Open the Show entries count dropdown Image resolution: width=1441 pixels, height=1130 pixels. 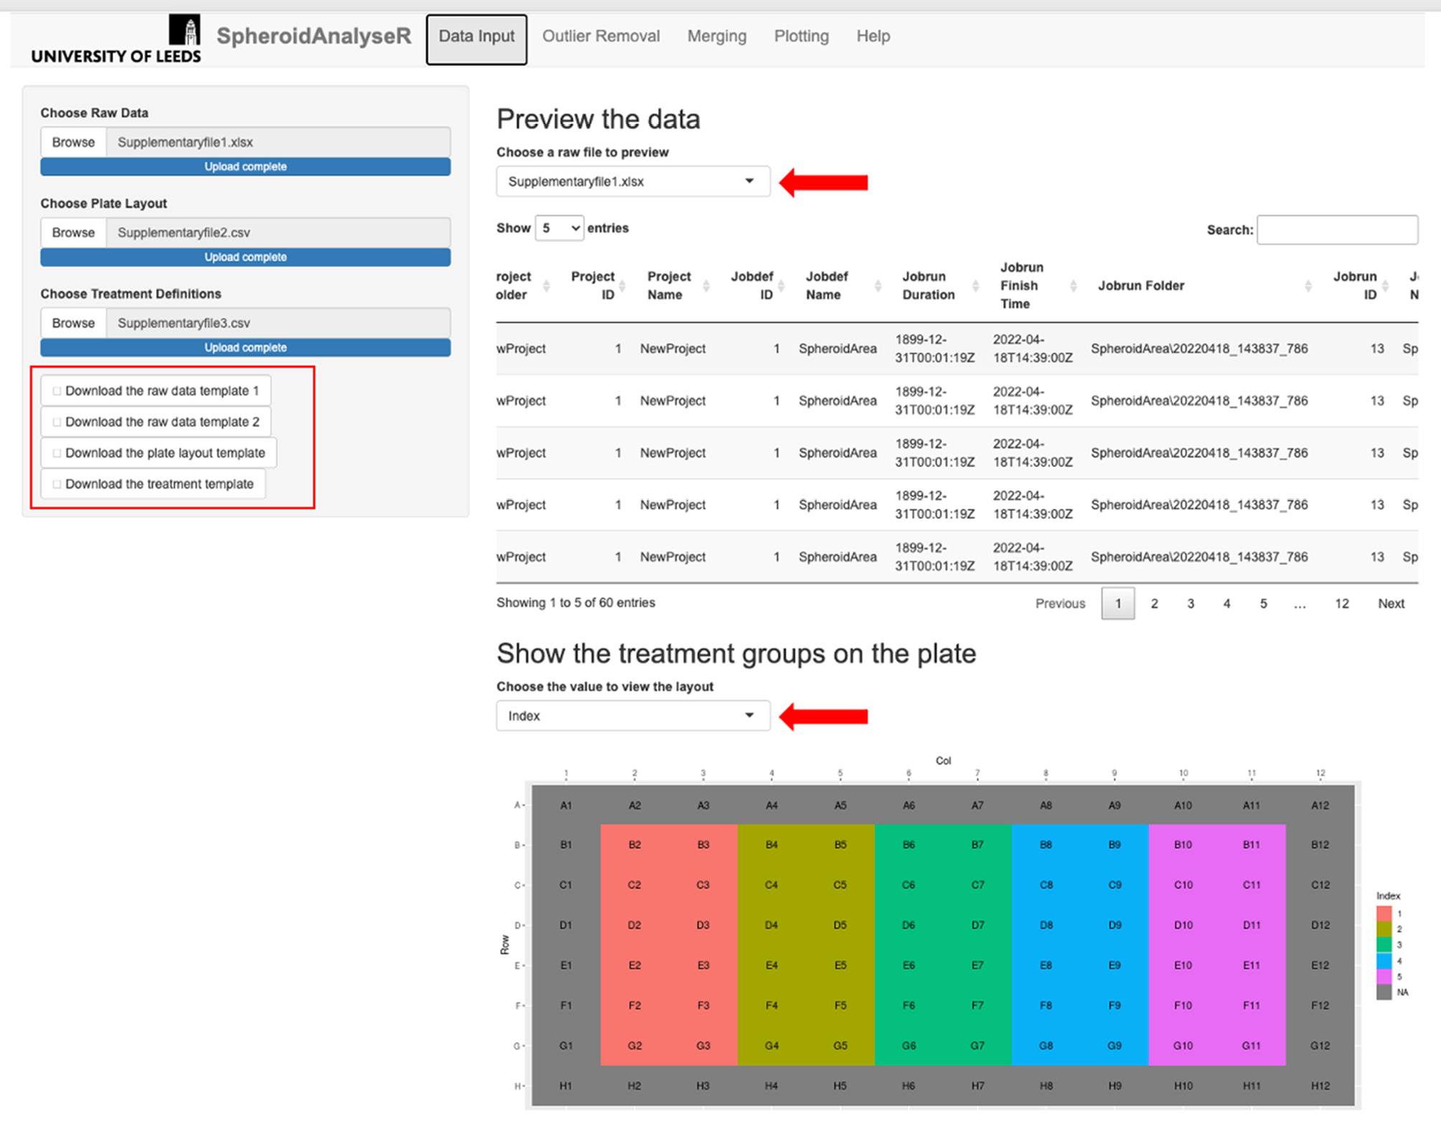(x=559, y=228)
